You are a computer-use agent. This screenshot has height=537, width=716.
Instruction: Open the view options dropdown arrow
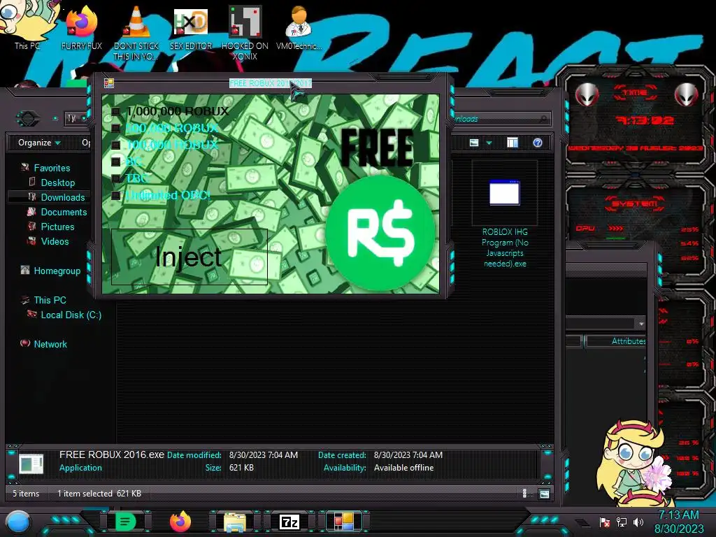point(489,143)
